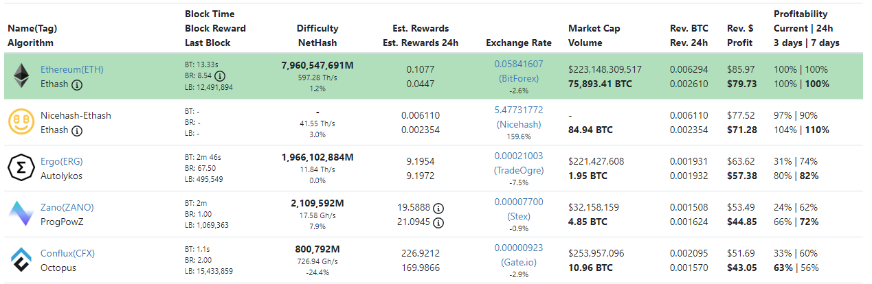Click Zano market cap $32,158,159

[x=594, y=207]
